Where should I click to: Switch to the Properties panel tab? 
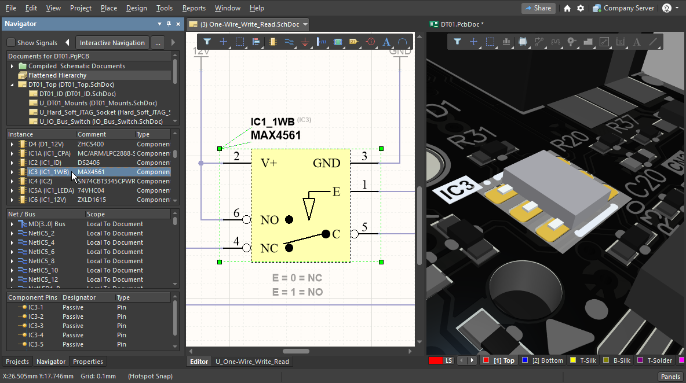point(87,362)
